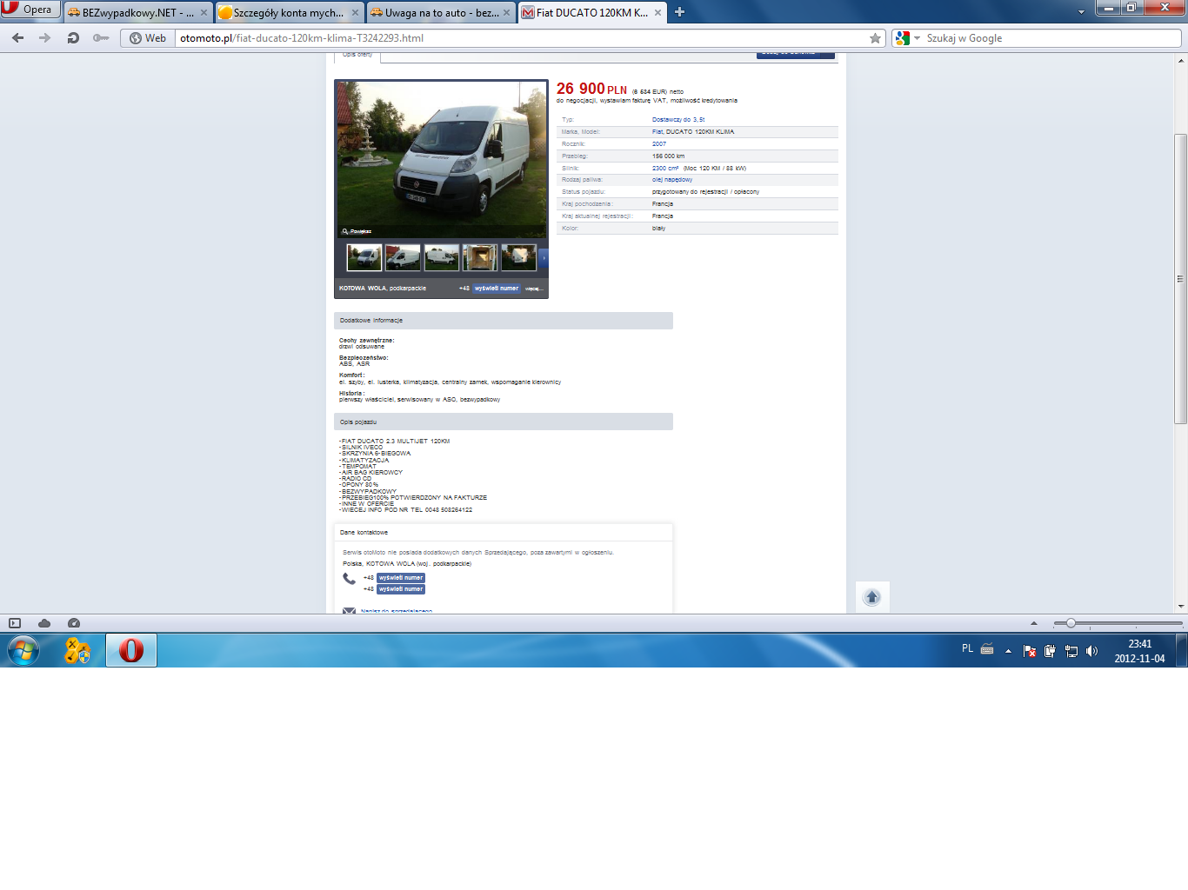Screen dimensions: 1188x890
Task: Click the password wand key icon
Action: 101,38
